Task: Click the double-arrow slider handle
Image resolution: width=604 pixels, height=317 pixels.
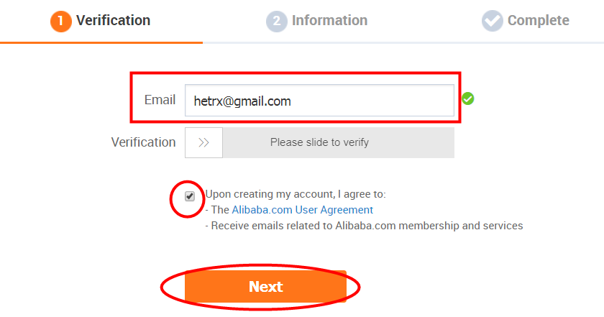Action: click(x=203, y=142)
